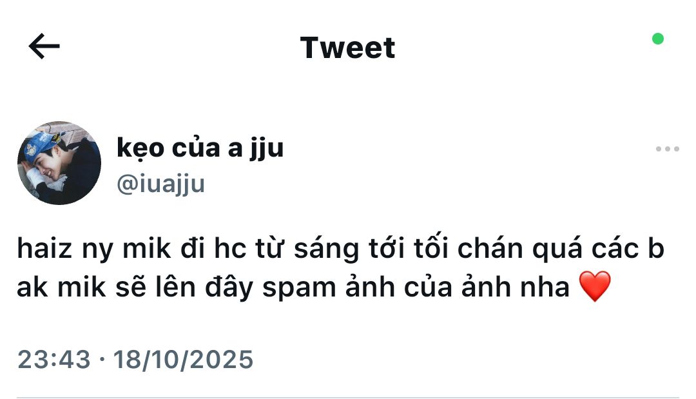Tap the word haiz in tweet
The height and width of the screenshot is (399, 696).
[x=44, y=249]
